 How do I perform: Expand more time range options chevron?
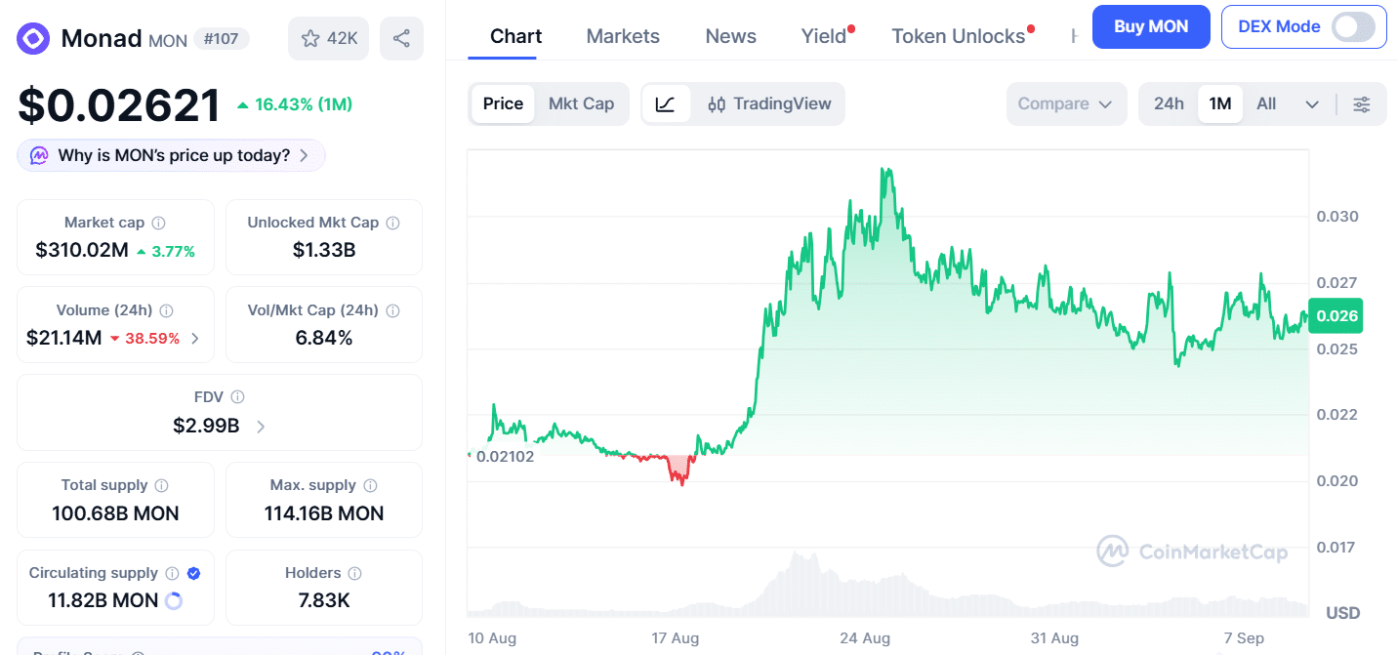tap(1312, 104)
